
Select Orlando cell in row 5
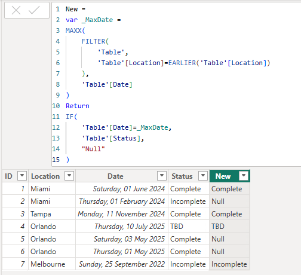(x=52, y=239)
